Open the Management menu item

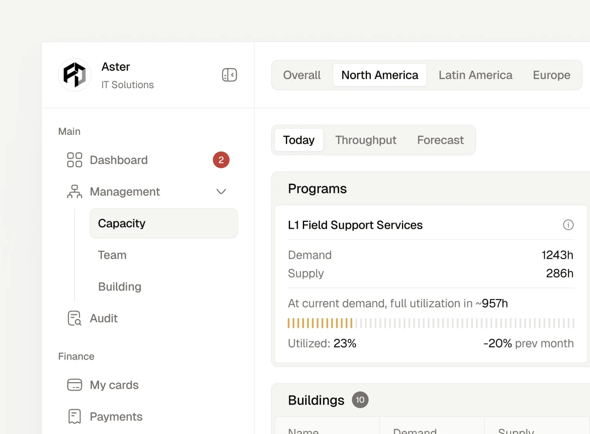pos(148,192)
